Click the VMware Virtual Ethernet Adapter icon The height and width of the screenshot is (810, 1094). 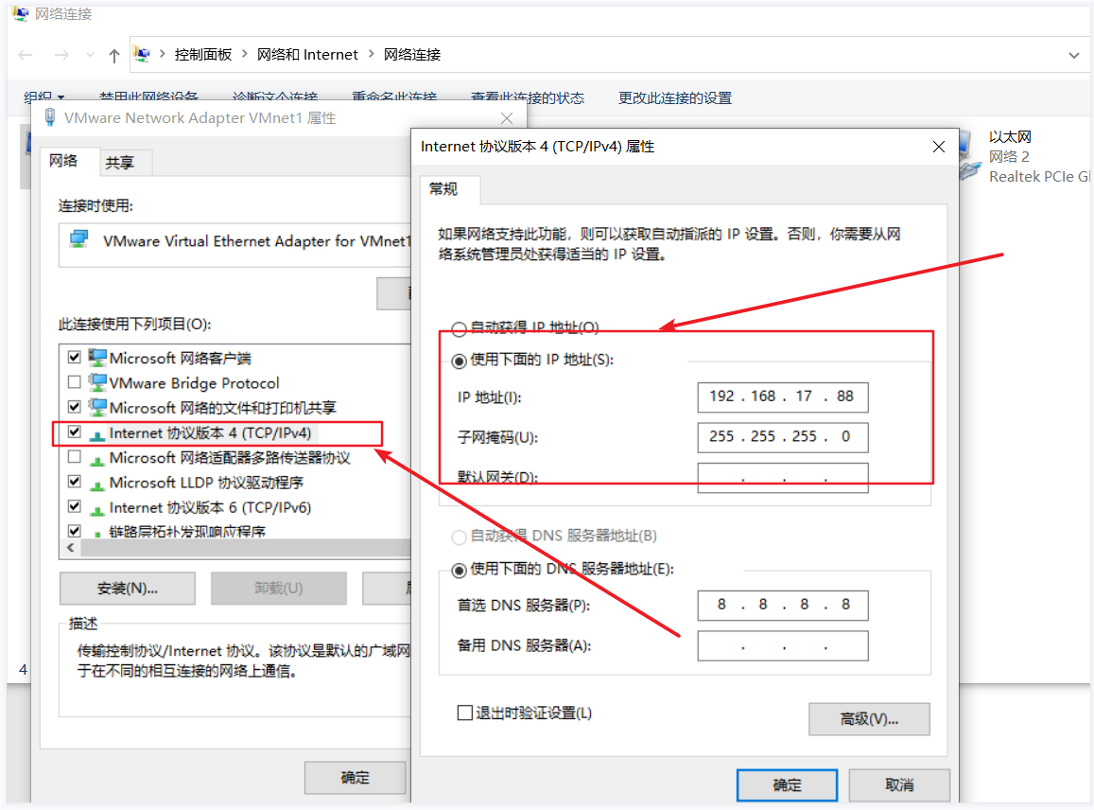pos(79,240)
